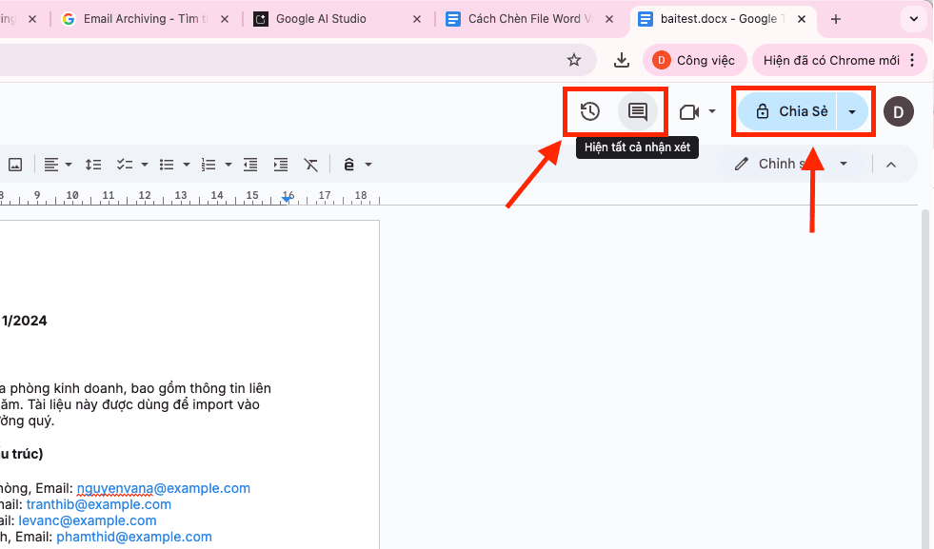Image resolution: width=934 pixels, height=549 pixels.
Task: Open the bulleted list options dropdown
Action: [187, 165]
